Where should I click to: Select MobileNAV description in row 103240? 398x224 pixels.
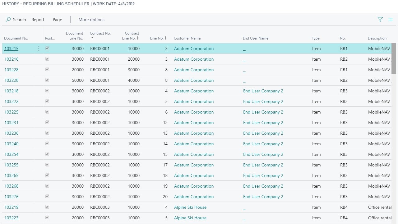tap(379, 144)
